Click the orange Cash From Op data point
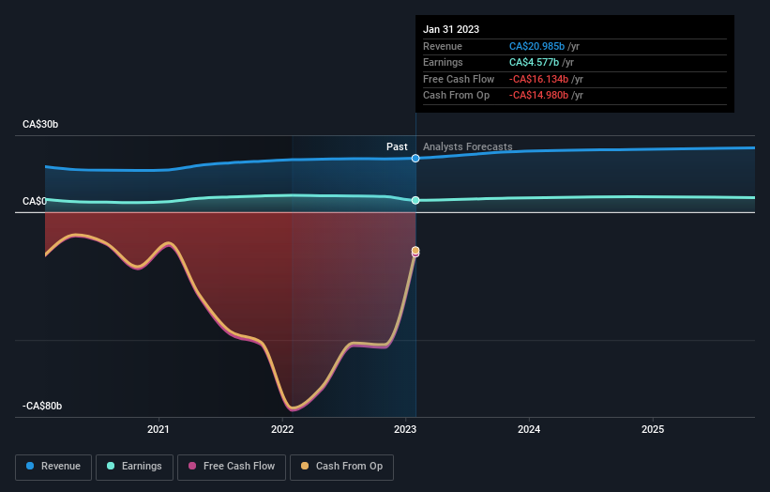Viewport: 770px width, 492px height. point(415,250)
